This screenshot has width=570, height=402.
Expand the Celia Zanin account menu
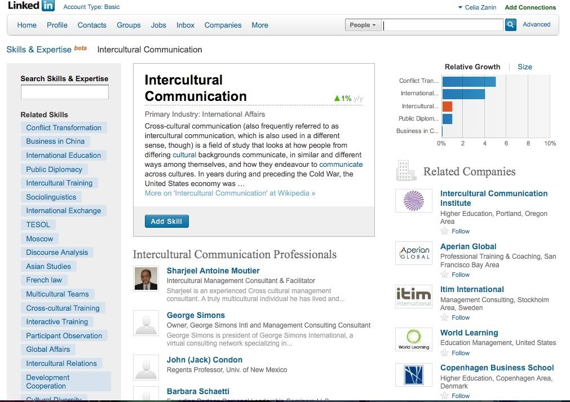tap(479, 7)
